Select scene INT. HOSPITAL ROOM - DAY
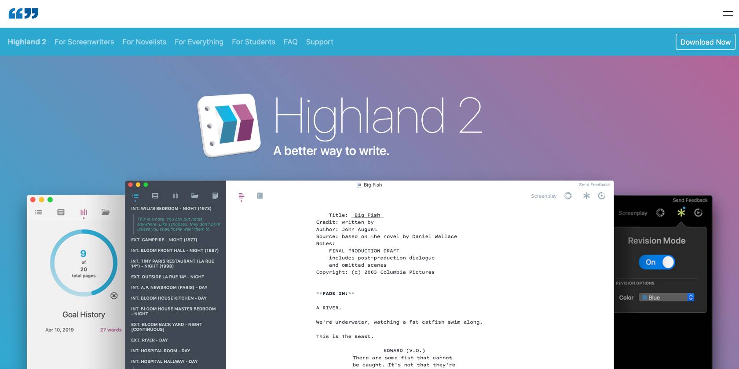Viewport: 739px width, 369px height. (161, 351)
